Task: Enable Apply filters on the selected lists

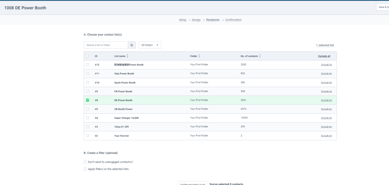Action: click(x=85, y=169)
